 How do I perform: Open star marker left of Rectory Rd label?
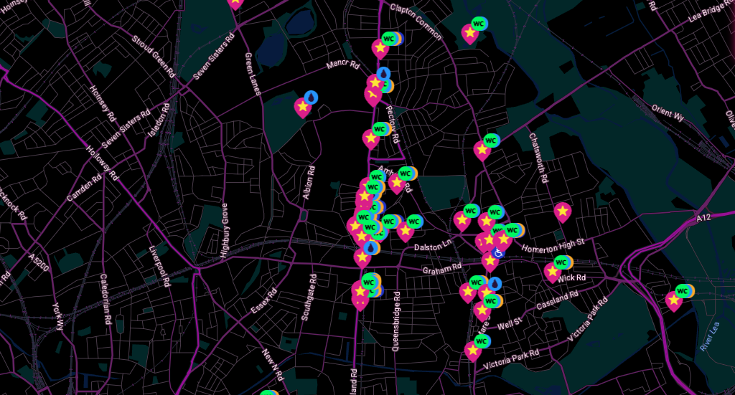point(371,139)
